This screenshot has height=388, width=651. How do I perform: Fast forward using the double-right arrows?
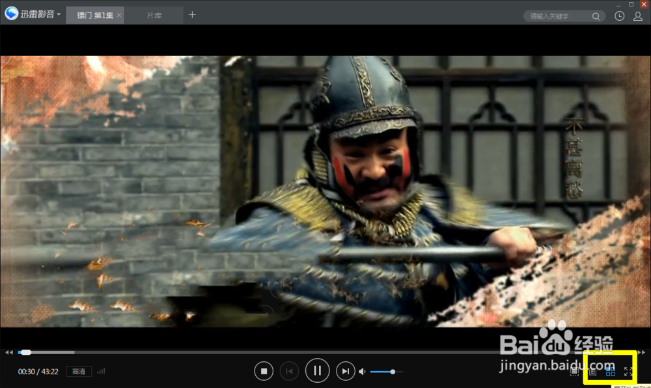[x=641, y=352]
